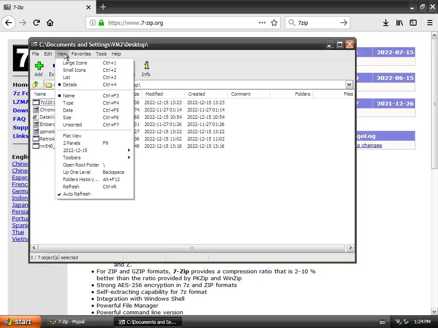Open the address path dropdown arrow
The width and height of the screenshot is (438, 328).
[349, 85]
